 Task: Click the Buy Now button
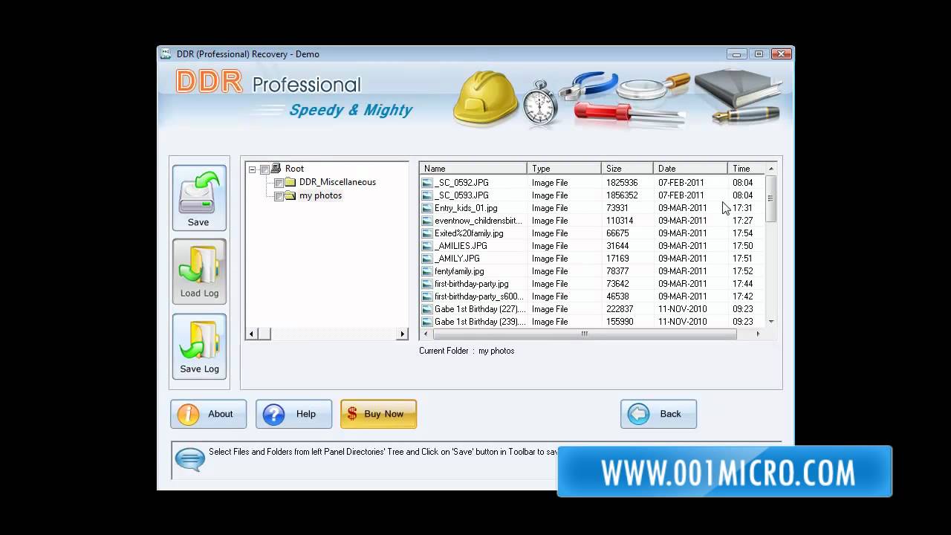[x=378, y=414]
